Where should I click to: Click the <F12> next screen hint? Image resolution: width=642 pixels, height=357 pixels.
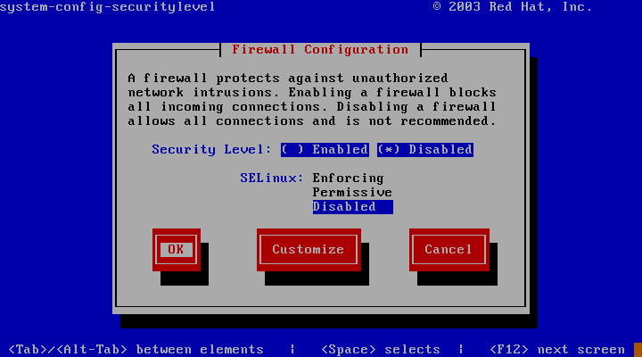pos(557,350)
